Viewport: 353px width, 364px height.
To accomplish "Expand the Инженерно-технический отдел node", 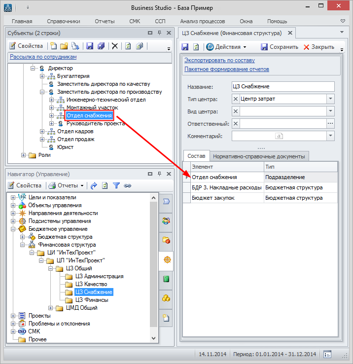I will (x=52, y=100).
